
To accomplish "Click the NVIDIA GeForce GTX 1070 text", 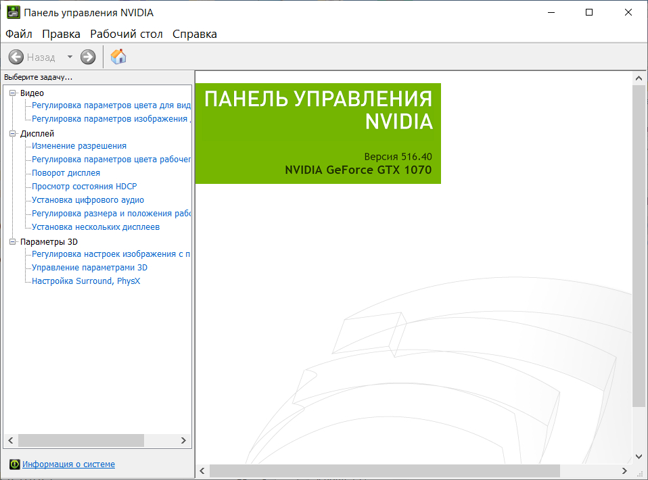I will click(358, 170).
